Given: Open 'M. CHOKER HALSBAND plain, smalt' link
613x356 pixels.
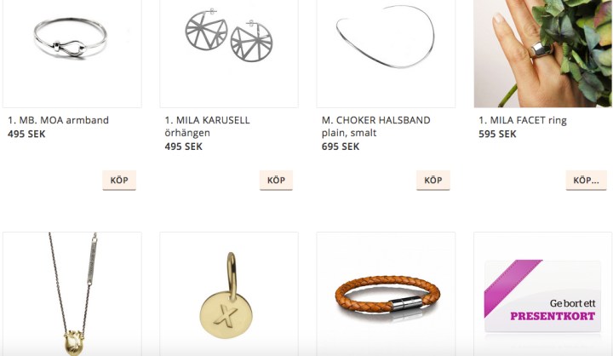Looking at the screenshot, I should click(x=376, y=126).
